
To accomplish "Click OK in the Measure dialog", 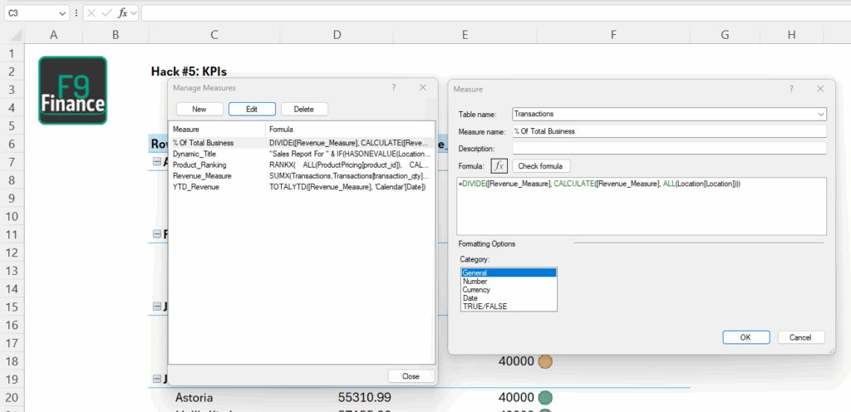I will click(x=745, y=337).
